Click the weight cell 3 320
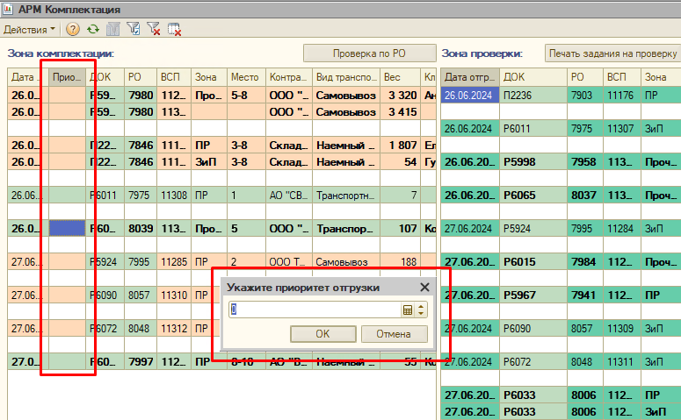Viewport: 681px width, 420px height. [400, 96]
